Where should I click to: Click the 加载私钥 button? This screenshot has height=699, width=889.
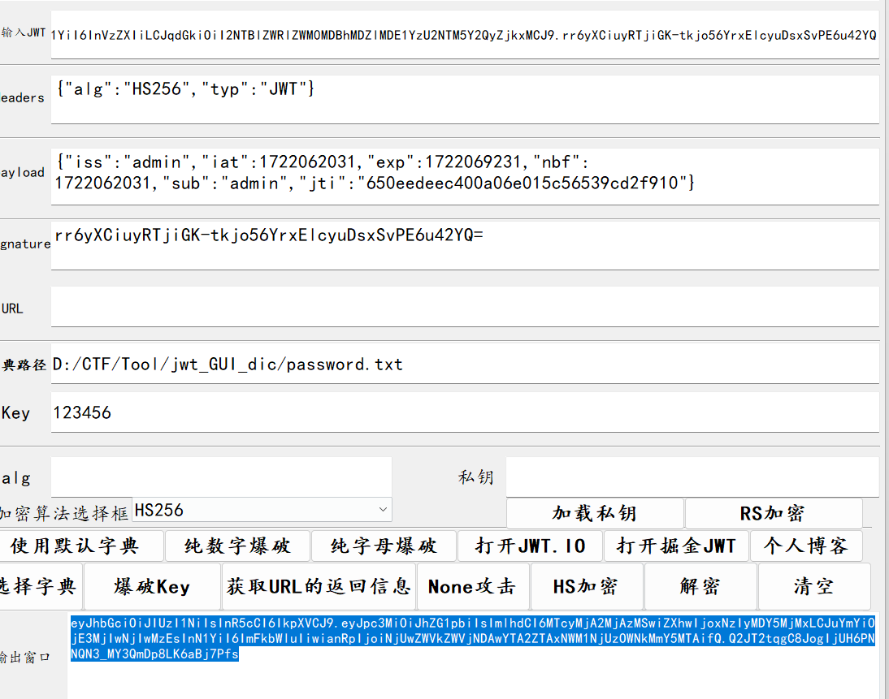click(x=595, y=513)
